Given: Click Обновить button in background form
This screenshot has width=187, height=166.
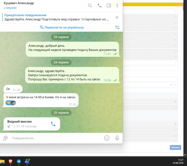Looking at the screenshot, I should click(x=175, y=148).
